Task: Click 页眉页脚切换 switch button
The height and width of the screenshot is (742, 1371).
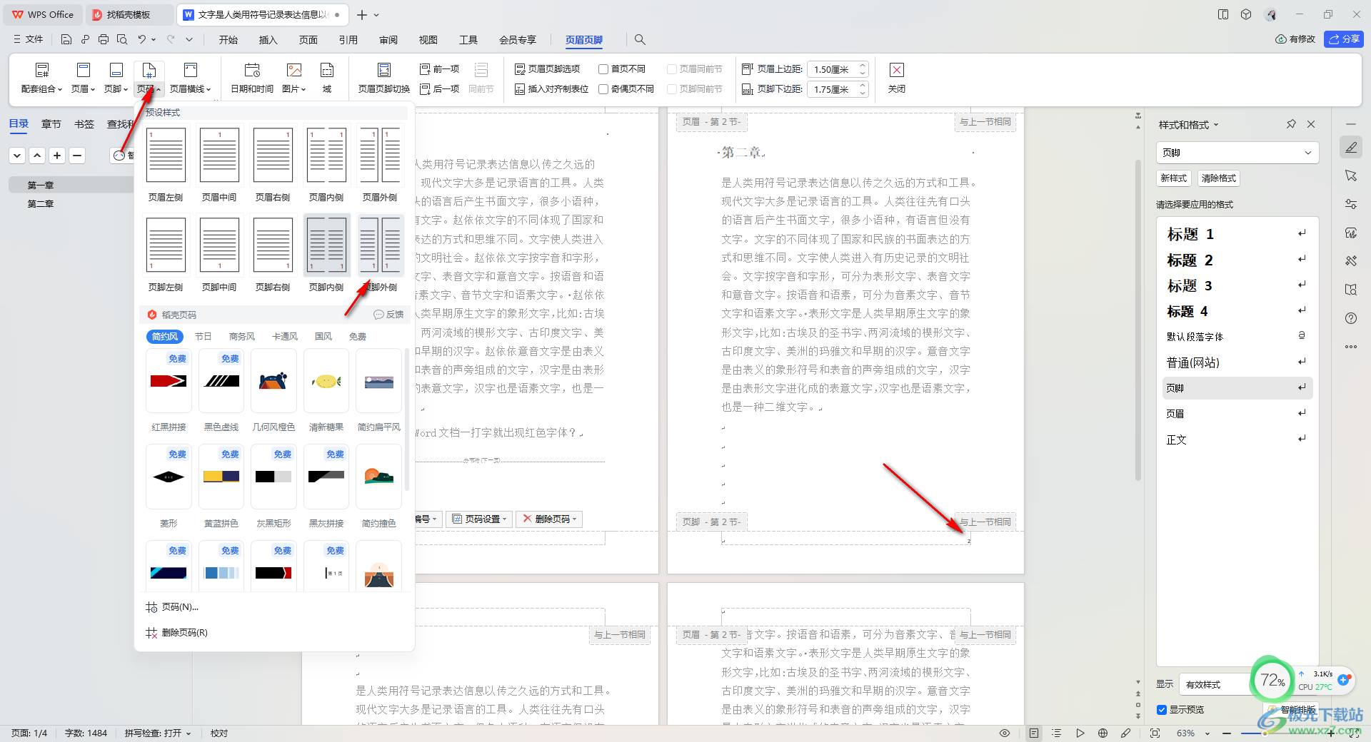Action: [x=384, y=78]
